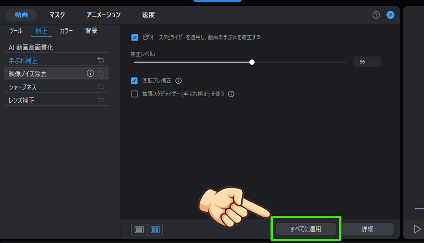Uncheck the ビデオ stabilizer checkbox
The width and height of the screenshot is (424, 243).
pyautogui.click(x=134, y=37)
